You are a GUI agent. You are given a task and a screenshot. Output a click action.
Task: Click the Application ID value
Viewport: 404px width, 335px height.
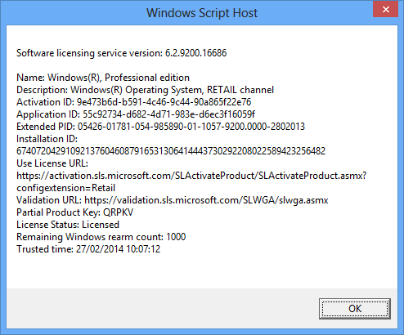[168, 114]
